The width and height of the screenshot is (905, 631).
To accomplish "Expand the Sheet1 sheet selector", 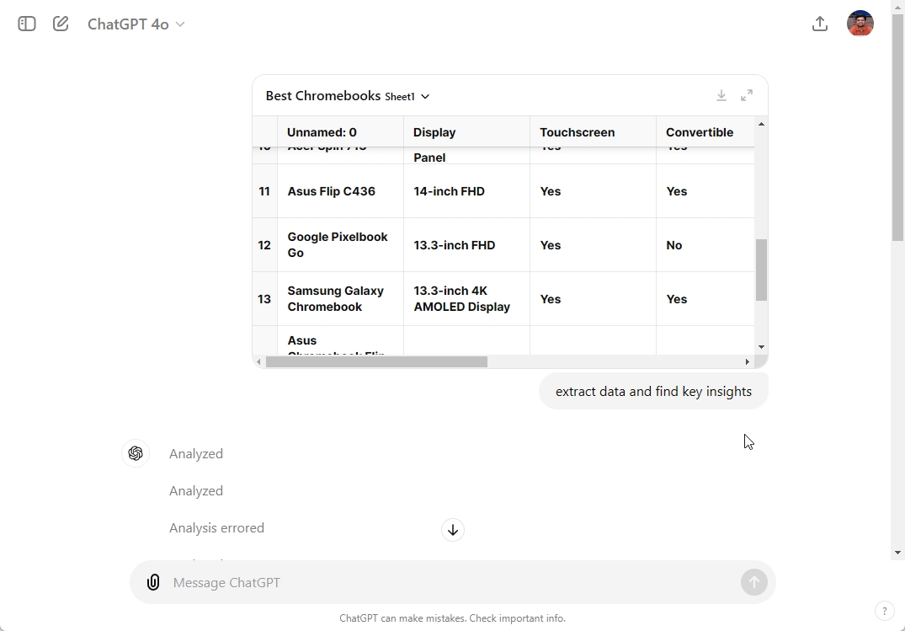I will (x=407, y=97).
